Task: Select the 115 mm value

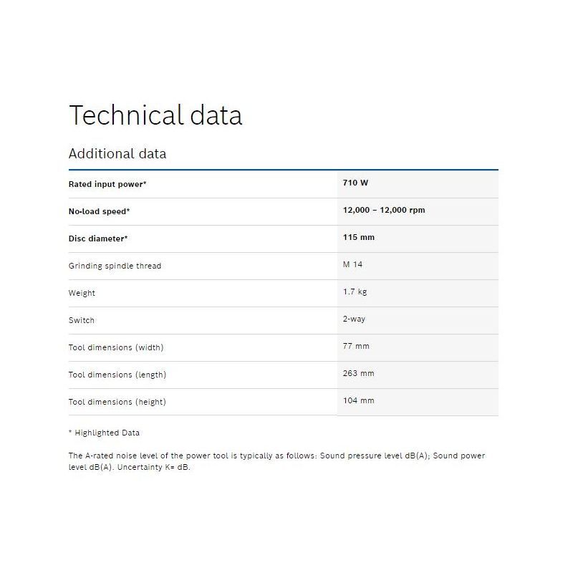Action: click(x=359, y=237)
